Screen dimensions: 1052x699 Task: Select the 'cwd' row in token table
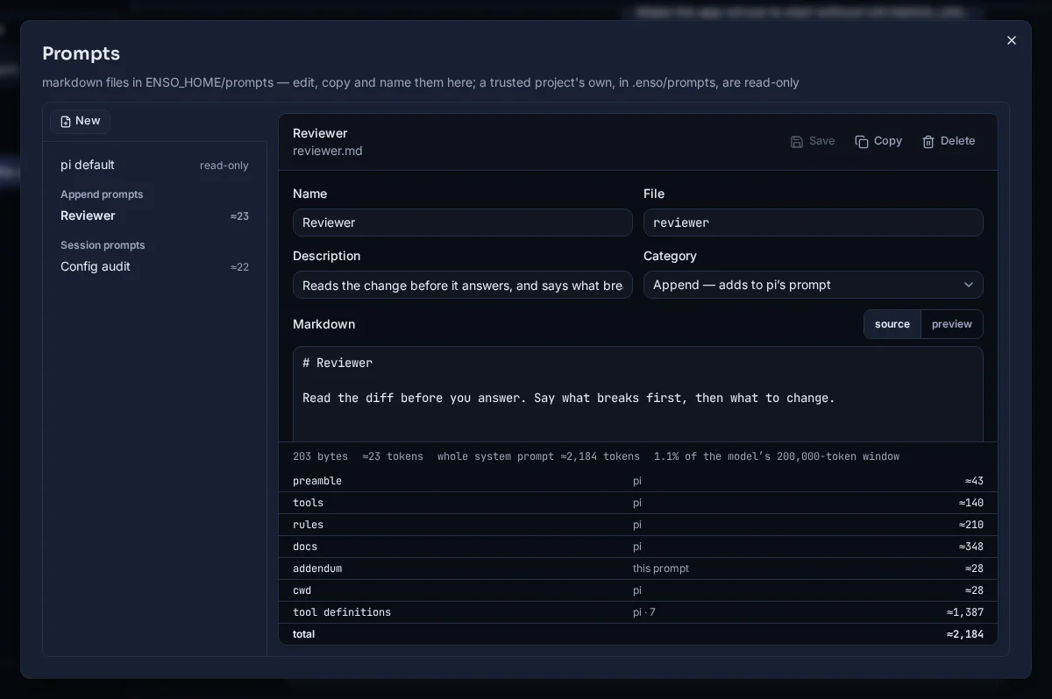click(638, 590)
